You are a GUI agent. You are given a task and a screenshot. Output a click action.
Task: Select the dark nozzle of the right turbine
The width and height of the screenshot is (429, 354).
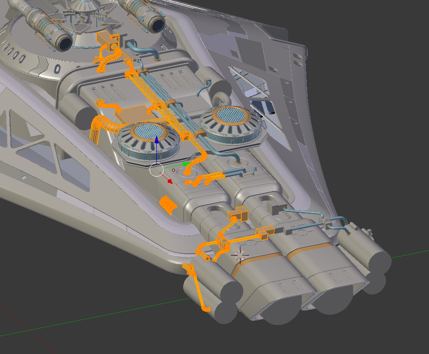(x=157, y=25)
